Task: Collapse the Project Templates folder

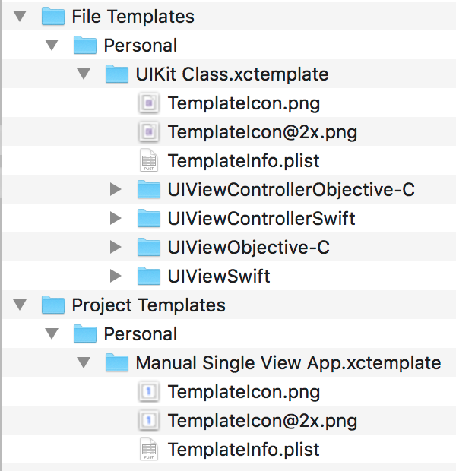Action: click(20, 305)
